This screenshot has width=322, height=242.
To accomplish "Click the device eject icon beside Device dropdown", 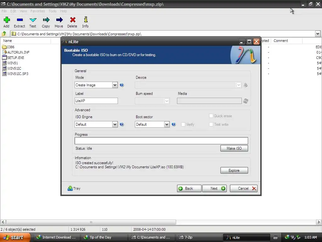I will pos(246,85).
